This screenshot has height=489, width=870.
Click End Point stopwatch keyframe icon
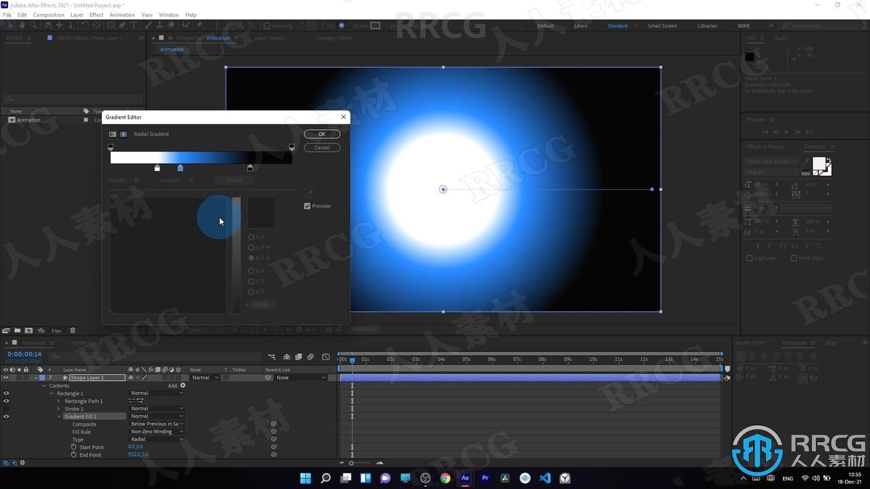74,454
